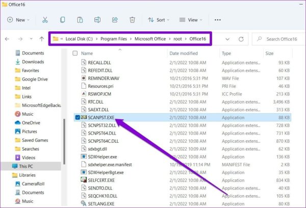The width and height of the screenshot is (306, 208).
Task: Click the Delete trash can icon
Action: pos(132,20)
